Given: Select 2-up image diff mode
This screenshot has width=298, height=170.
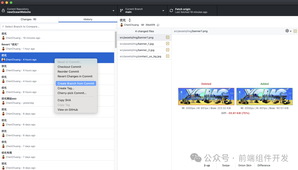Looking at the screenshot, I should click(207, 165).
